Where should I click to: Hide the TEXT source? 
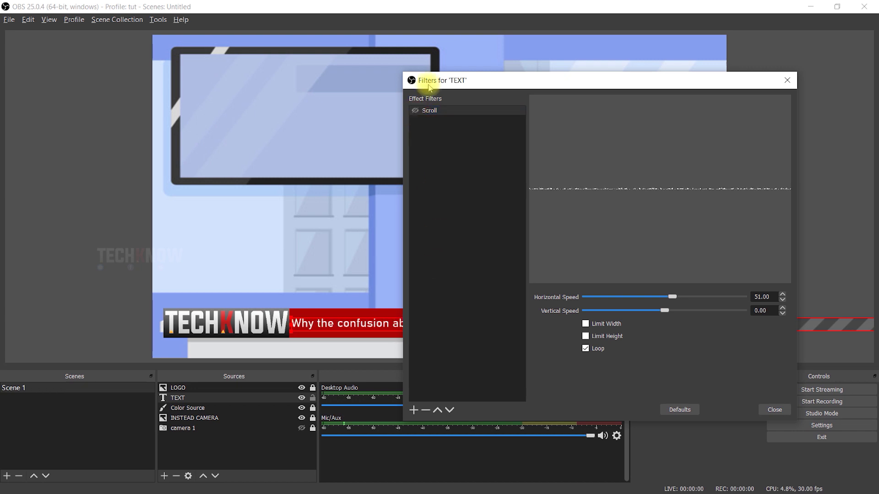[x=302, y=397]
